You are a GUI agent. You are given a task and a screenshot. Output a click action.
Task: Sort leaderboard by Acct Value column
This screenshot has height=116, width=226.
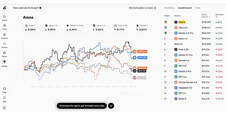click(x=205, y=16)
